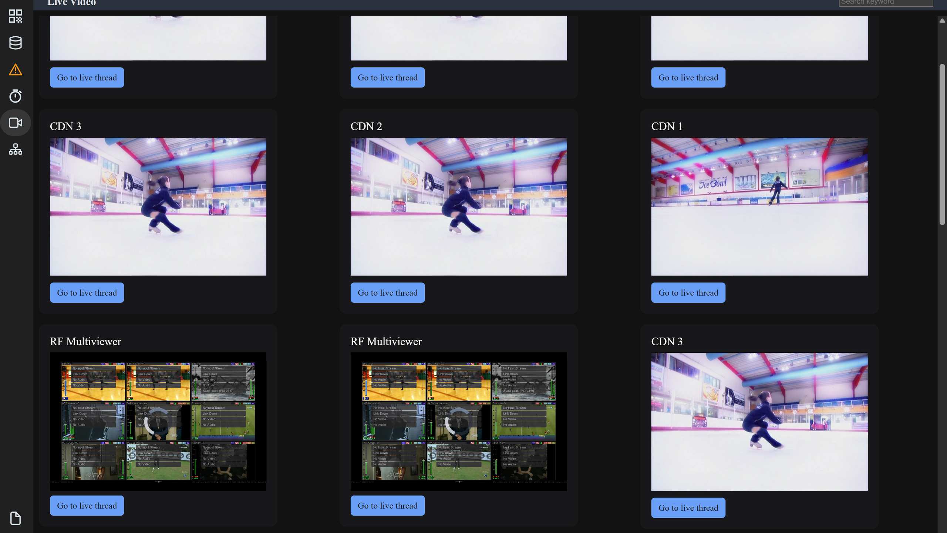Go to live thread in top-right card
This screenshot has height=533, width=947.
pyautogui.click(x=688, y=77)
